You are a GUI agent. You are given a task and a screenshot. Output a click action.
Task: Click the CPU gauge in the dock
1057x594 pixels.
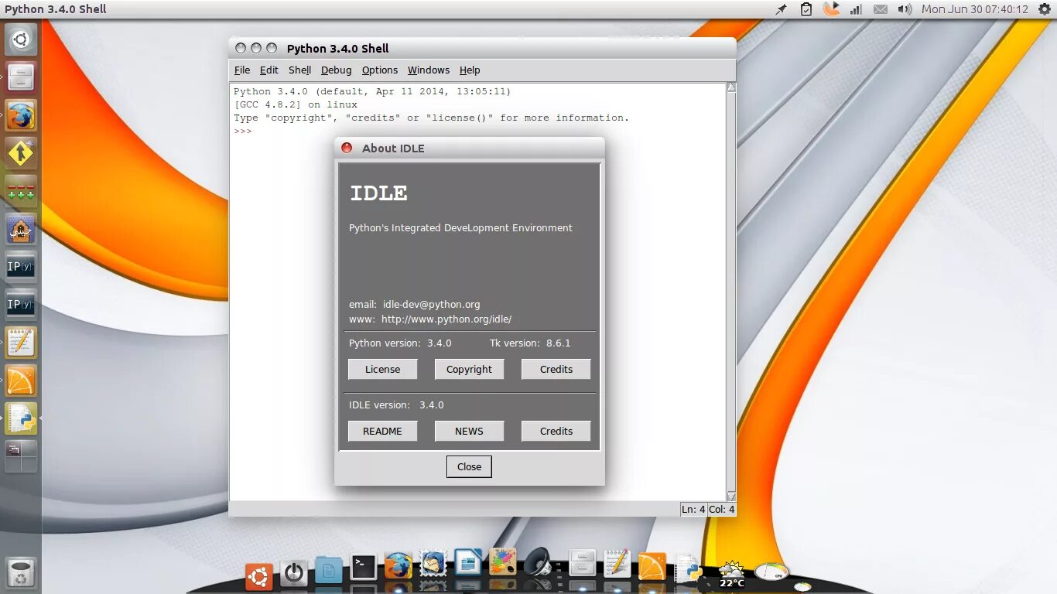(771, 572)
